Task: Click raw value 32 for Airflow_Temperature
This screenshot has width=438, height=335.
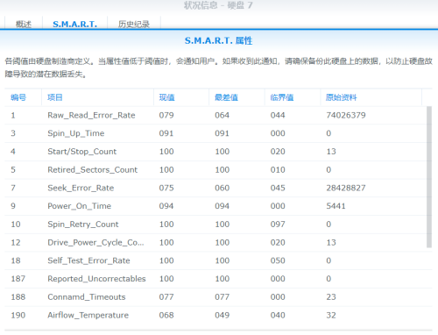Action: (x=331, y=315)
